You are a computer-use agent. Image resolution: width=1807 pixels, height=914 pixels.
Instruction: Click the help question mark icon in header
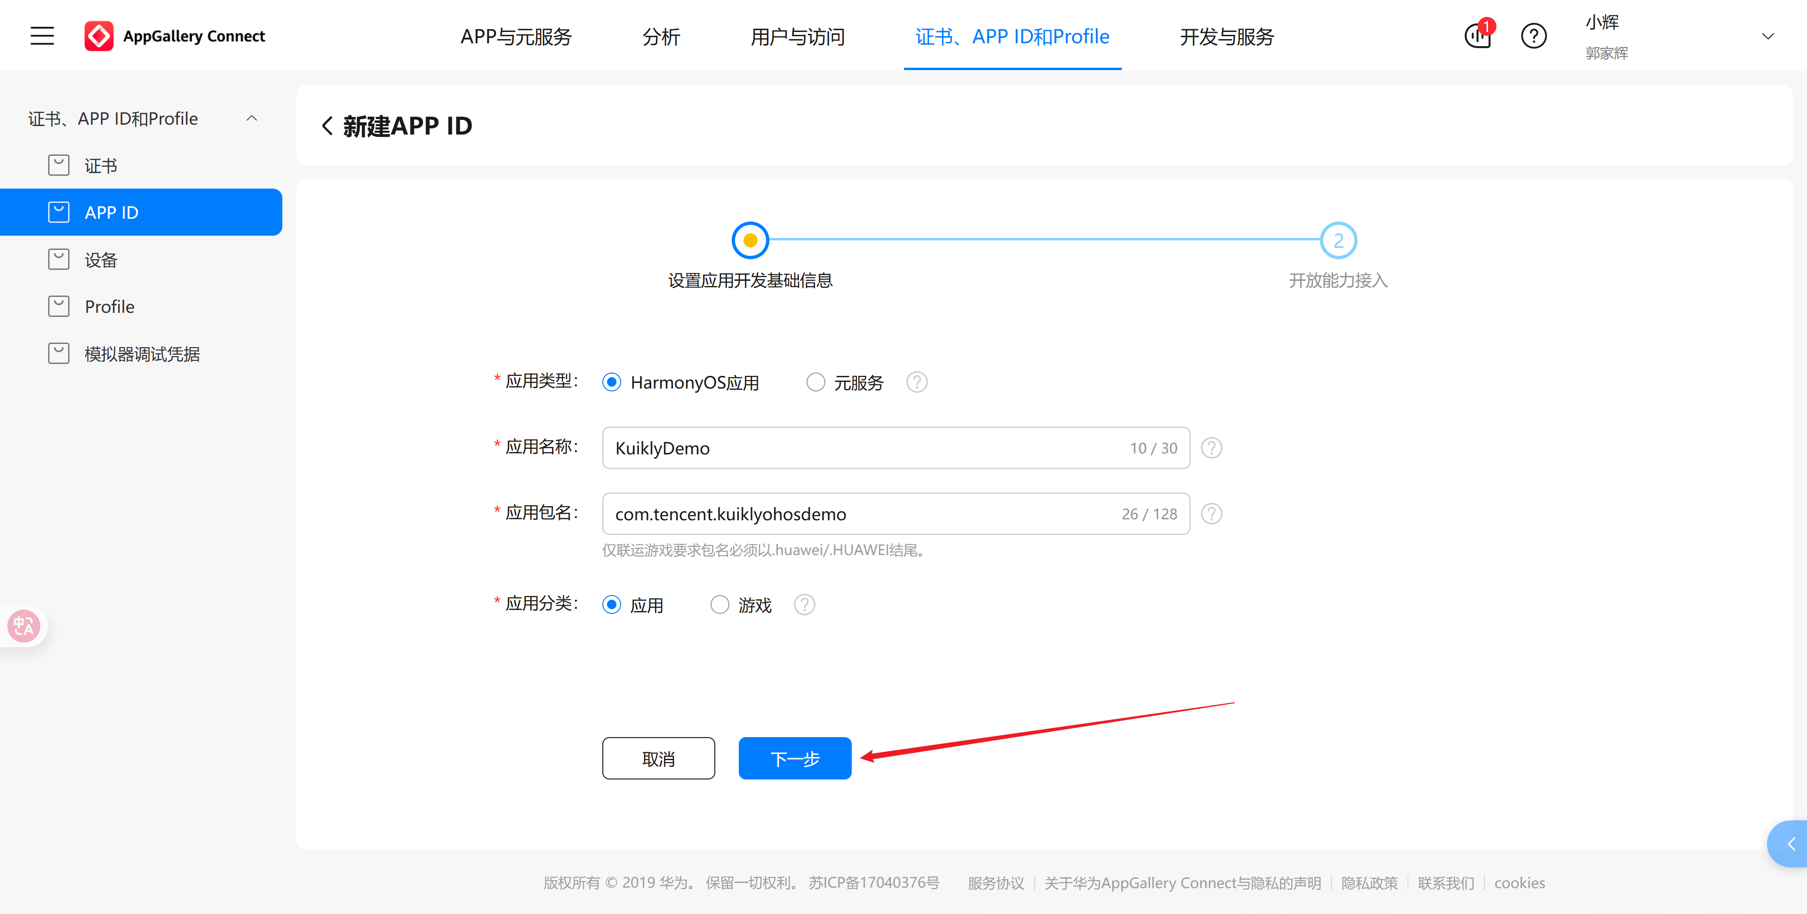1534,36
